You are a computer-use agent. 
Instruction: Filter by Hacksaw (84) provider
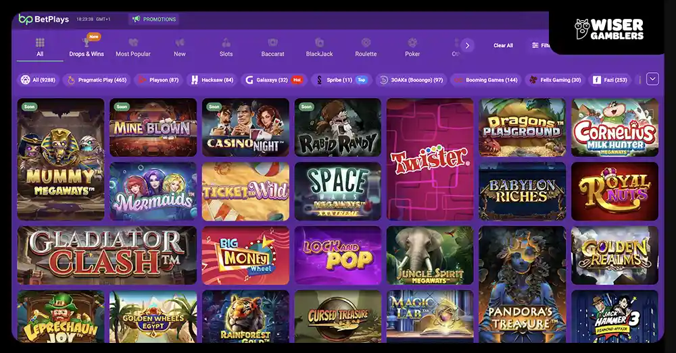(x=212, y=80)
